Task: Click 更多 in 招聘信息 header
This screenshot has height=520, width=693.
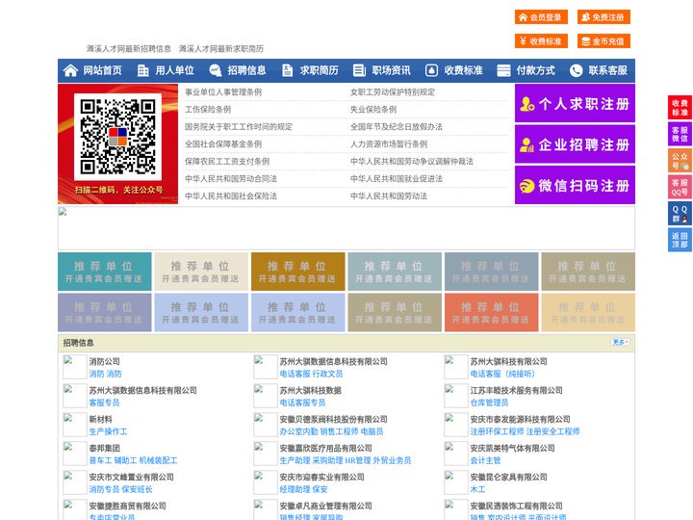Action: click(x=620, y=342)
